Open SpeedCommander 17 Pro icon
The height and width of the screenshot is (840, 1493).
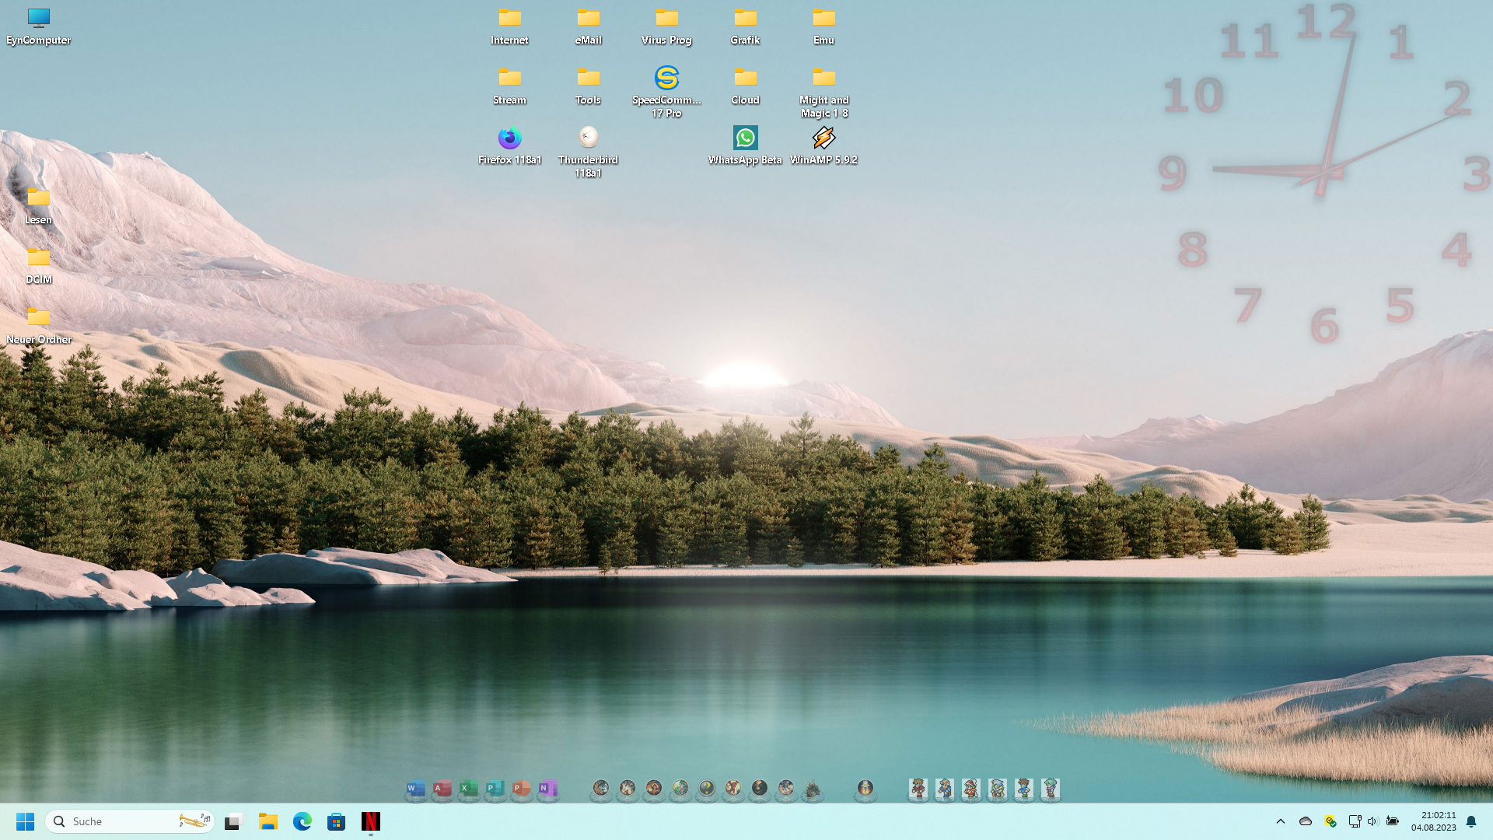point(666,79)
